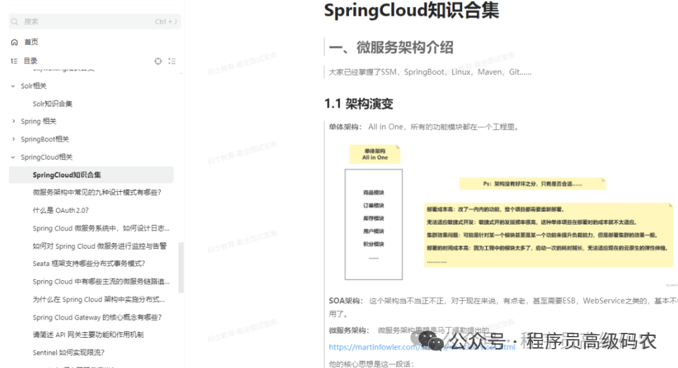
Task: Open 请简述 API 网关主要功能和作用机制 entry
Action: click(x=88, y=335)
